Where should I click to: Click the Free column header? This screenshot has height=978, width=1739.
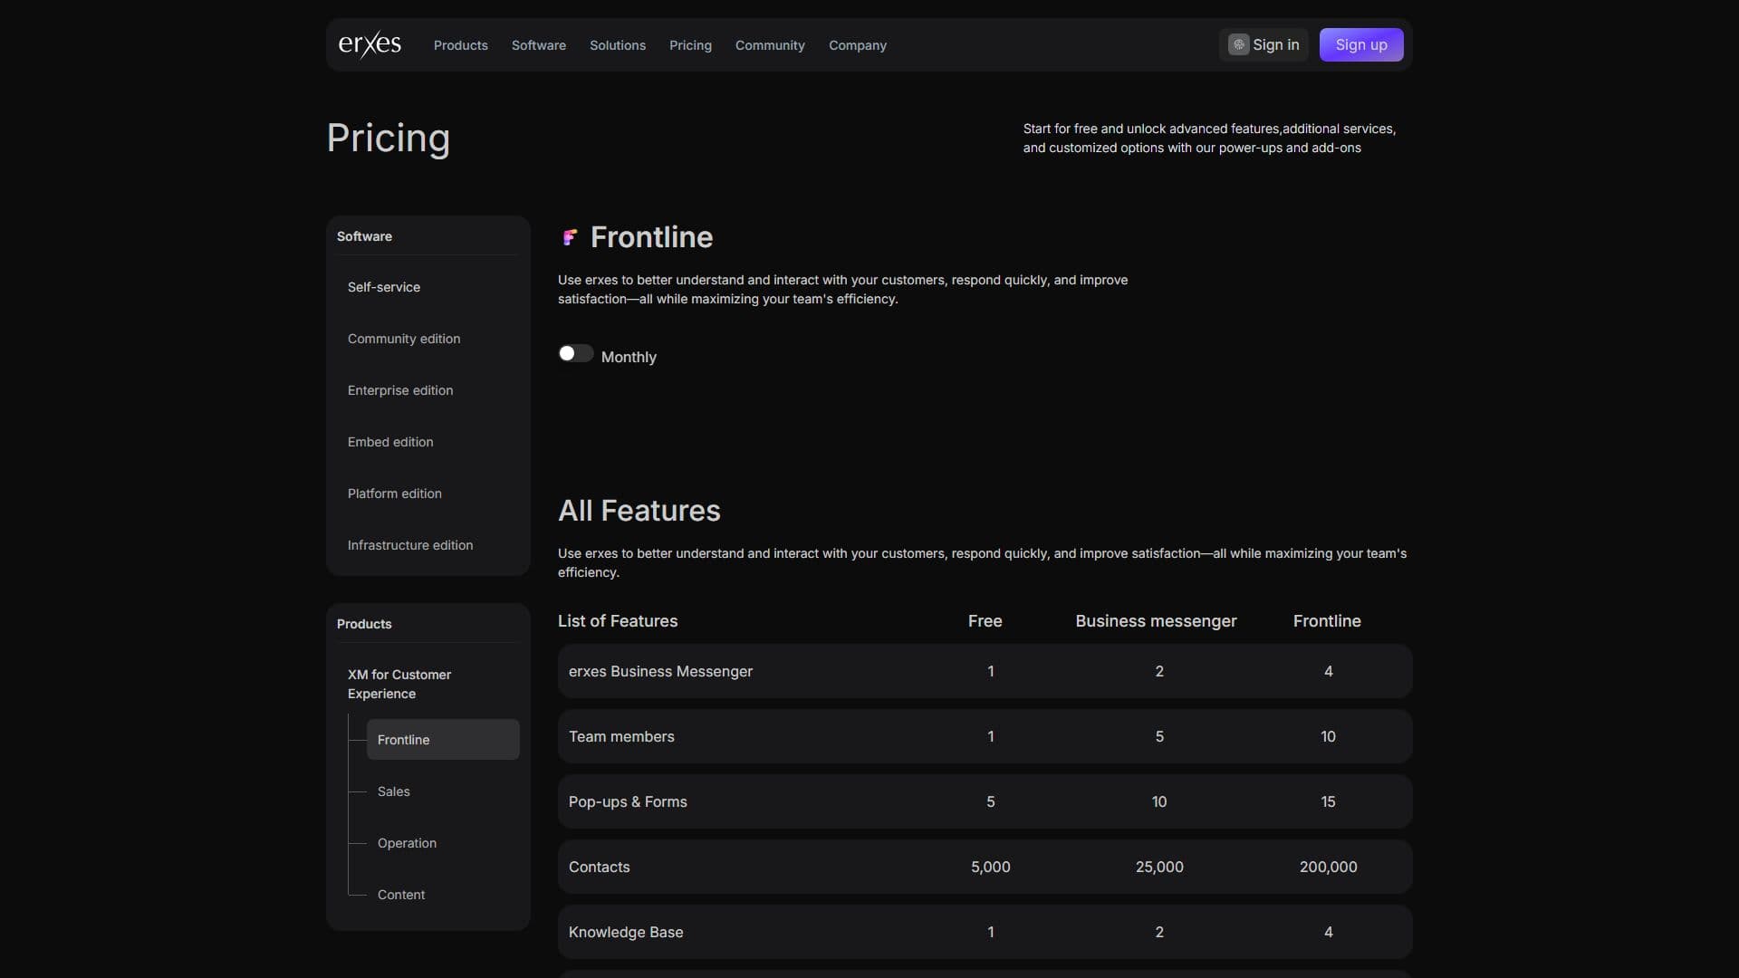click(985, 621)
